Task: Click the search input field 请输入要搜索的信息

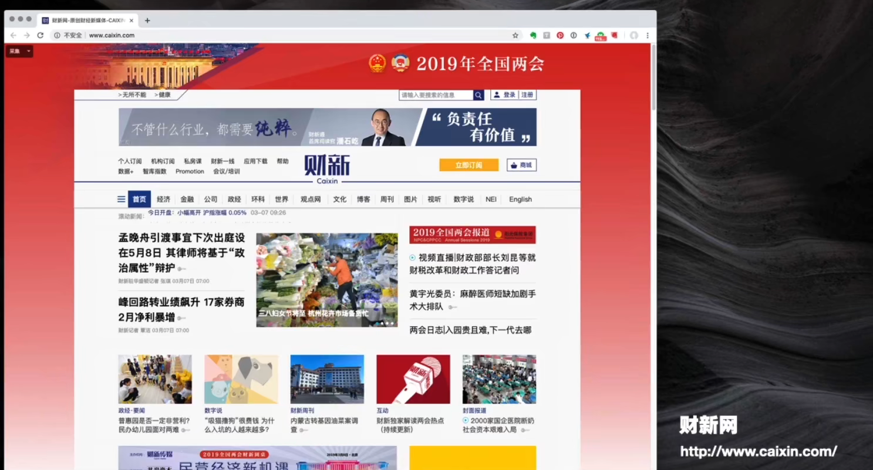Action: point(436,95)
